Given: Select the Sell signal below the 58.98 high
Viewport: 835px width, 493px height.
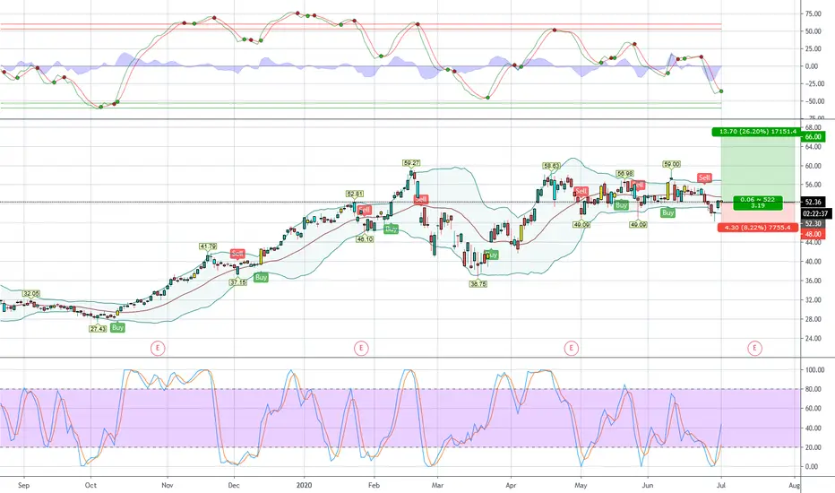Looking at the screenshot, I should coord(639,185).
